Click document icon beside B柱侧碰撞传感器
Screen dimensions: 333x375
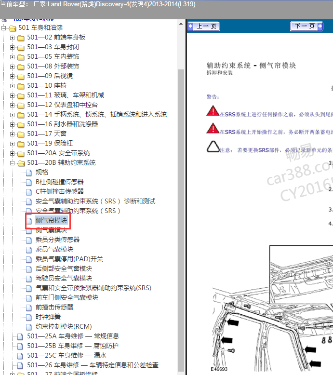click(29, 183)
